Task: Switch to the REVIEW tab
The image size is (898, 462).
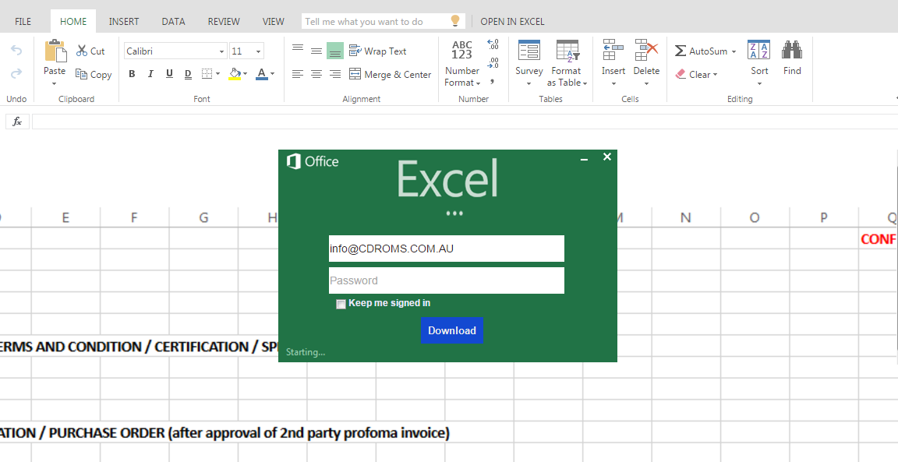Action: 224,21
